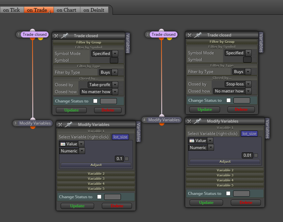Click Update in Take-profit Trade closed panel
Viewport: 283px width, 222px height.
pos(71,110)
